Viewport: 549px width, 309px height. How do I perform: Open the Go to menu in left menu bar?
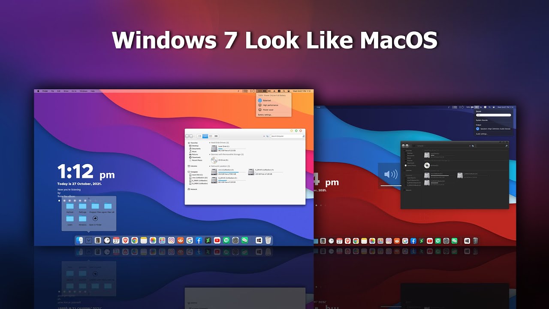click(x=74, y=91)
